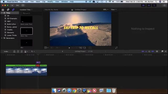The width and height of the screenshot is (168, 94).
Task: Open Transitions browser bowtie icon
Action: 166,51
